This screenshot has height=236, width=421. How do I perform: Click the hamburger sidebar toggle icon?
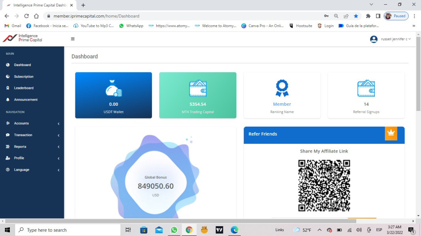pos(73,39)
